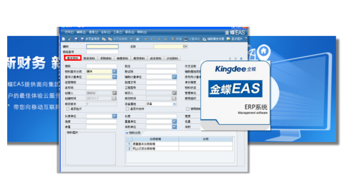
Task: Go to the previous record arrow
Action: (152, 39)
